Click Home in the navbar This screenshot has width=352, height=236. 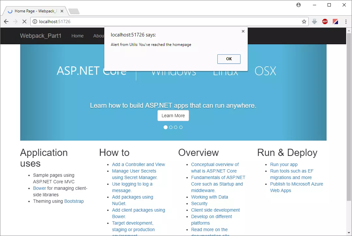pyautogui.click(x=78, y=36)
